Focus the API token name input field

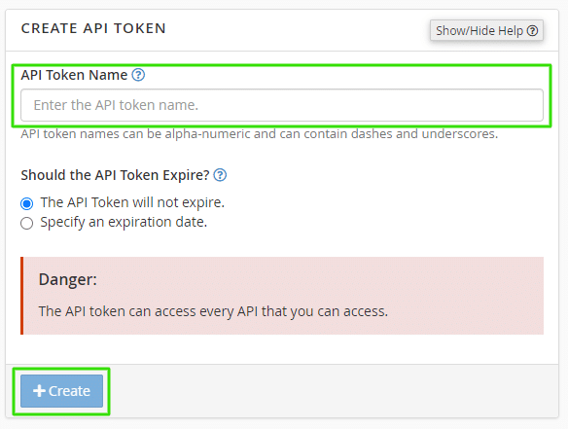(x=282, y=105)
